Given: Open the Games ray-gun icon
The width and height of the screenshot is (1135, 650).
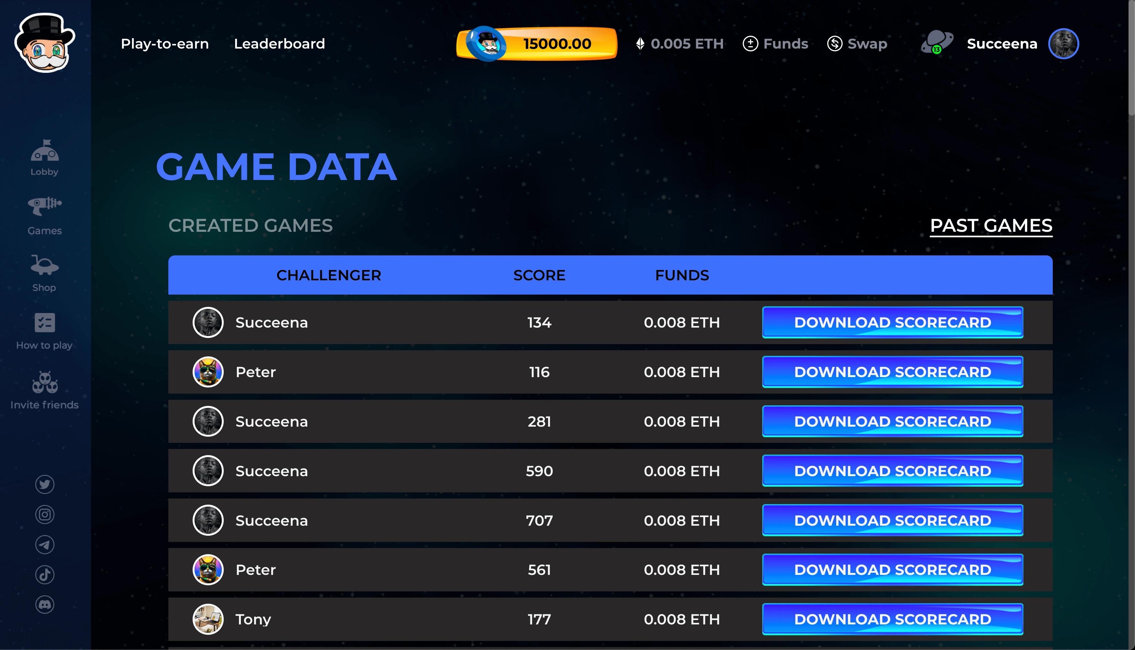Looking at the screenshot, I should 45,206.
